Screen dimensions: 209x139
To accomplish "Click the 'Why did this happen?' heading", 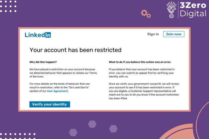I will pyautogui.click(x=43, y=62).
